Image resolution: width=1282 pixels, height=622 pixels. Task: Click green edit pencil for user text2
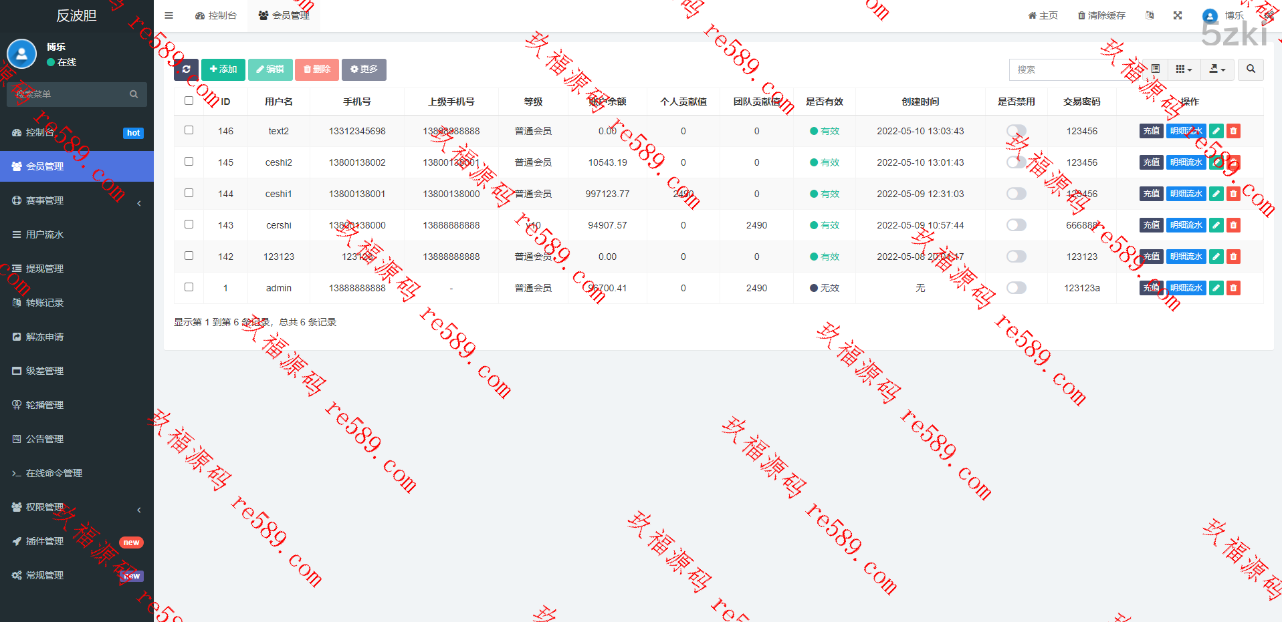click(1216, 131)
